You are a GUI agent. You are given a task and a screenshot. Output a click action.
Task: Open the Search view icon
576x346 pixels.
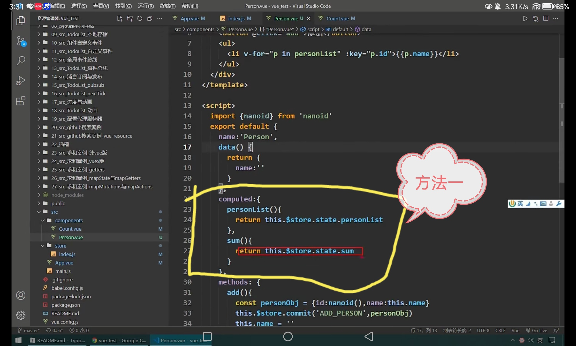21,61
